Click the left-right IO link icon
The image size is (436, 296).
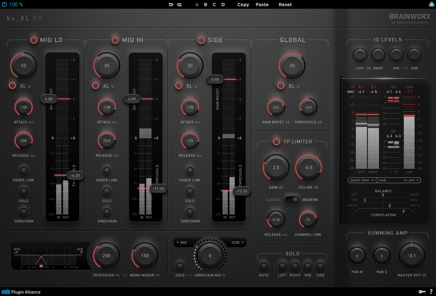point(368,68)
